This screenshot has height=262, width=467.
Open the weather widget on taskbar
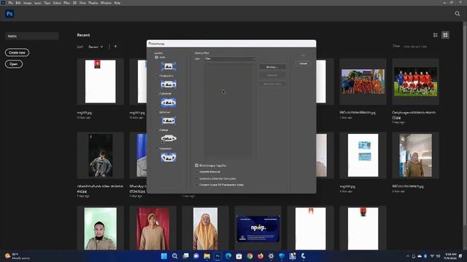tap(18, 256)
